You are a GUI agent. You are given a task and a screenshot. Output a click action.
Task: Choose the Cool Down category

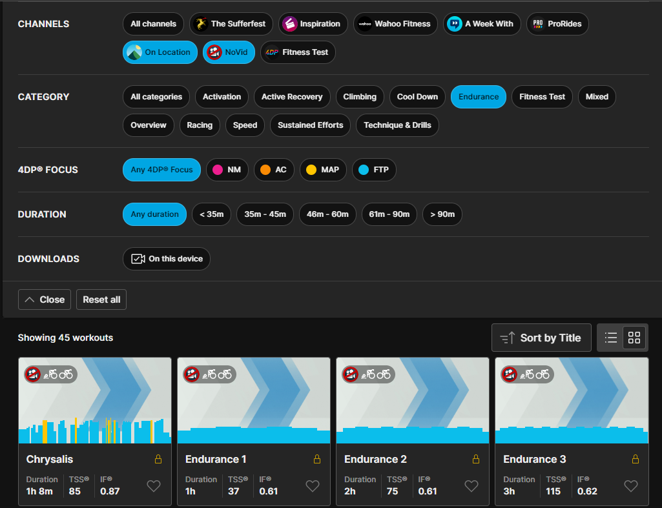point(417,97)
